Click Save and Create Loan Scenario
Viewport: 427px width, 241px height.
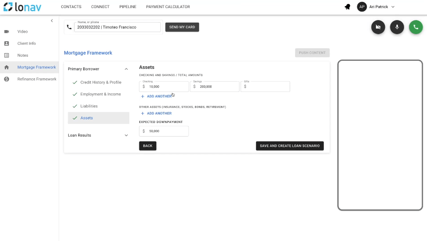[290, 146]
